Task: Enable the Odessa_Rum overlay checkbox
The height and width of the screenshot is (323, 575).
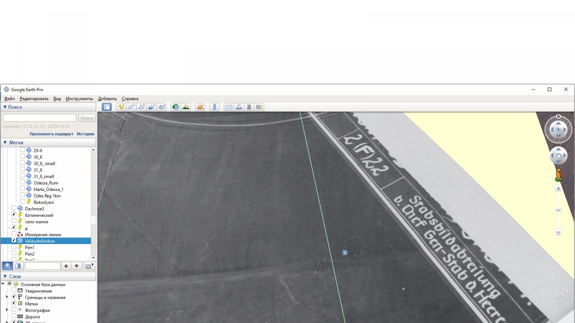Action: pos(22,182)
